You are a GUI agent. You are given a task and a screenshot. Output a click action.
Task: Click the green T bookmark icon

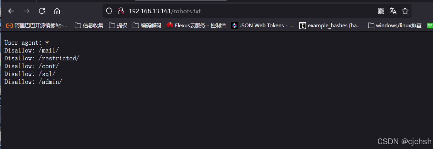coord(430,26)
